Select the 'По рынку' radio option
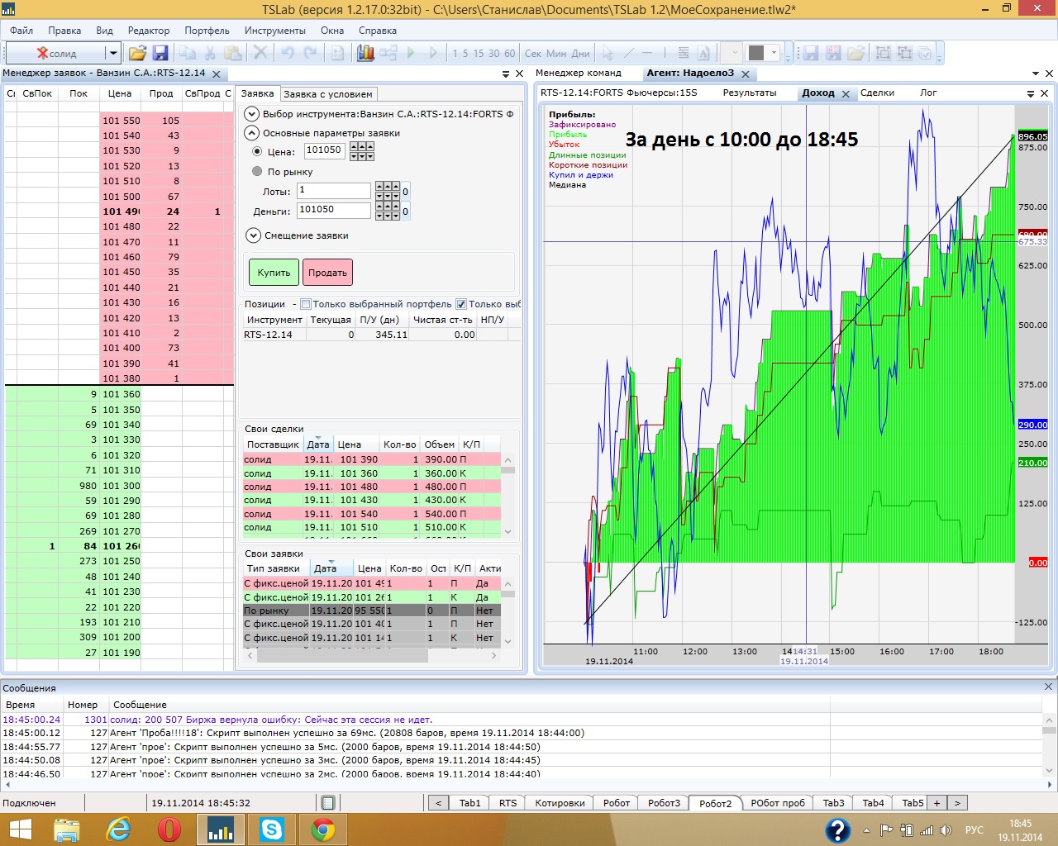Viewport: 1058px width, 846px height. point(257,172)
